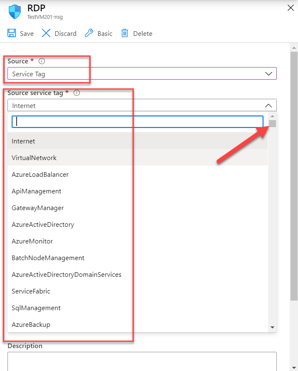Open the Source dropdown set to Service Tag
The height and width of the screenshot is (371, 298).
(142, 74)
